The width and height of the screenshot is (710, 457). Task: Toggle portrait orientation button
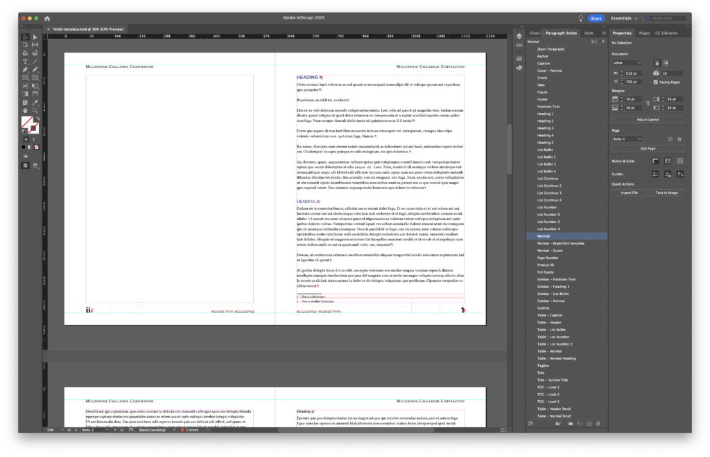(x=657, y=63)
